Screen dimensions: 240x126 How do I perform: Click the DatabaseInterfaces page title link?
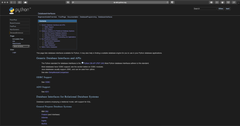coord(47,14)
